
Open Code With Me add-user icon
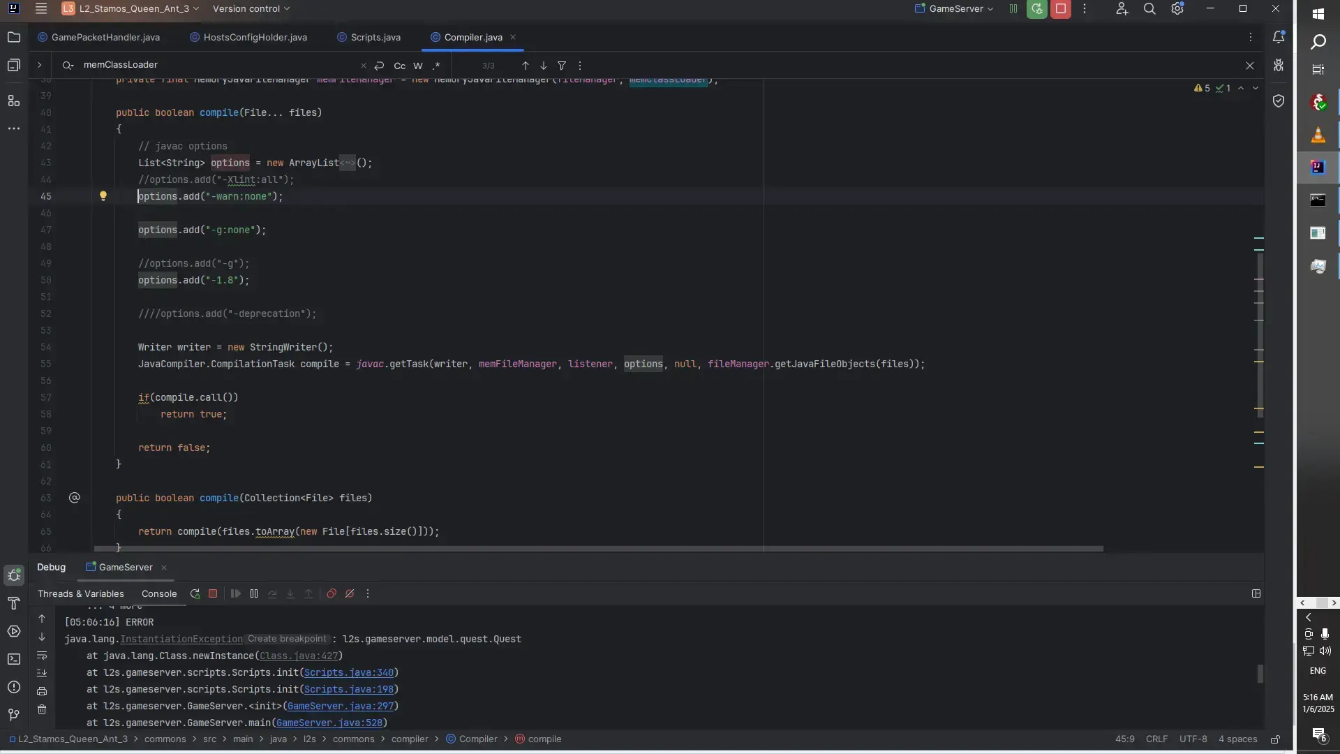pos(1122,9)
